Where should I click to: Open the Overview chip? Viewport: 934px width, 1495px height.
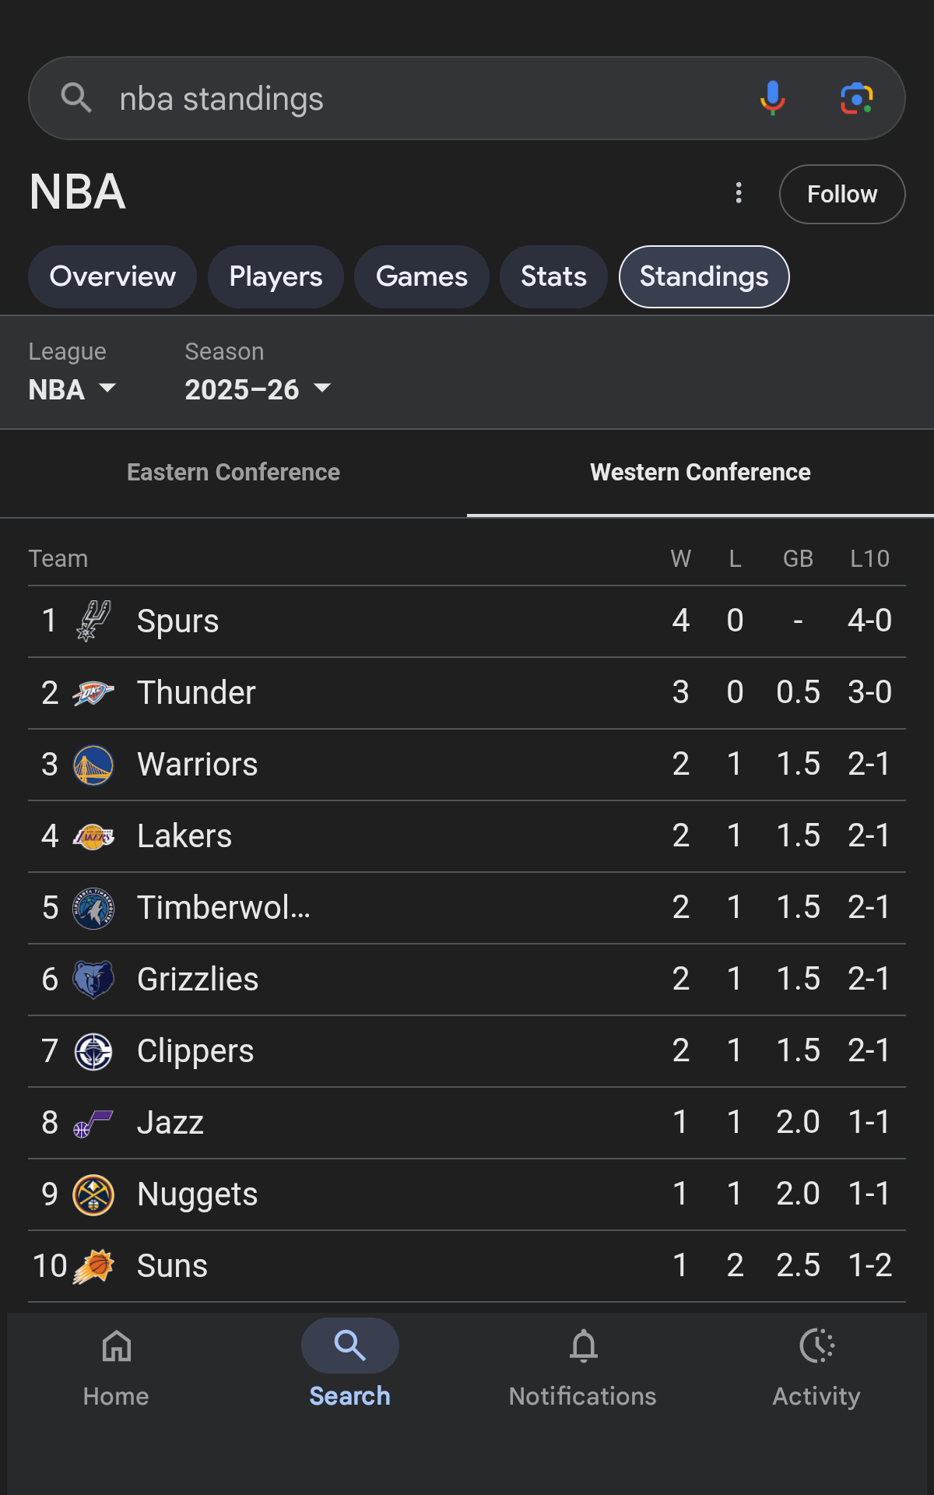113,276
